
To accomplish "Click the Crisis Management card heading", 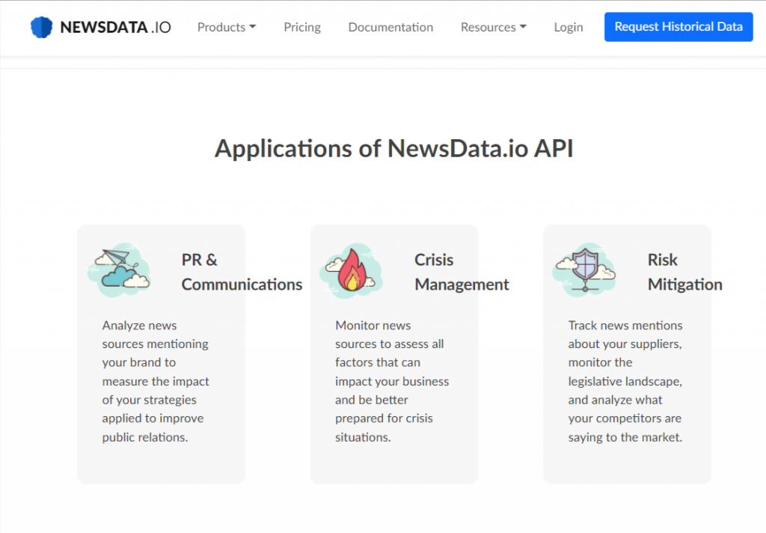I will 462,272.
